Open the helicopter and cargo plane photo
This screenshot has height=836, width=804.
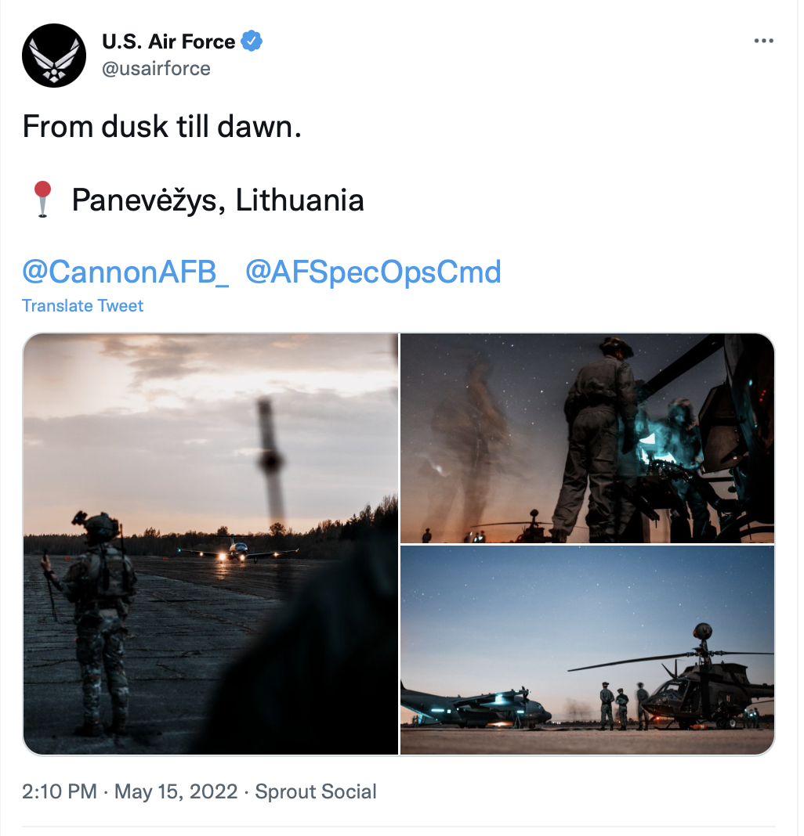pyautogui.click(x=587, y=650)
